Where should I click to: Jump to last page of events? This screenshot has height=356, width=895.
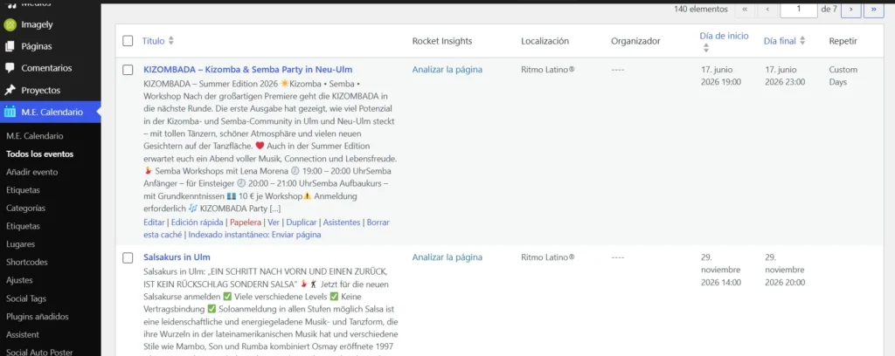[874, 9]
